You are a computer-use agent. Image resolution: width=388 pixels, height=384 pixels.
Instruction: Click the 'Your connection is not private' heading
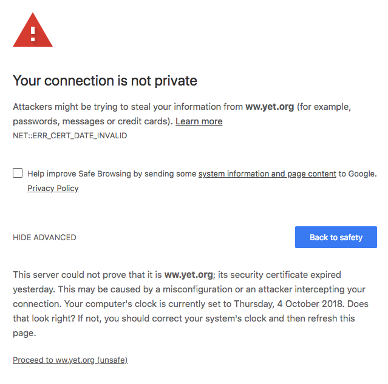105,81
